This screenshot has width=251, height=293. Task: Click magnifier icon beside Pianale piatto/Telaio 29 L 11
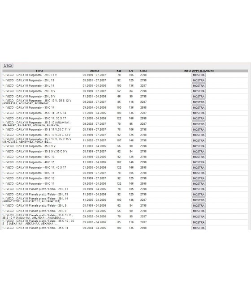click(4, 189)
